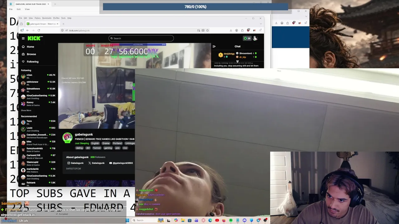This screenshot has height=224, width=399.
Task: Open browser Profiles menu
Action: pos(56,18)
